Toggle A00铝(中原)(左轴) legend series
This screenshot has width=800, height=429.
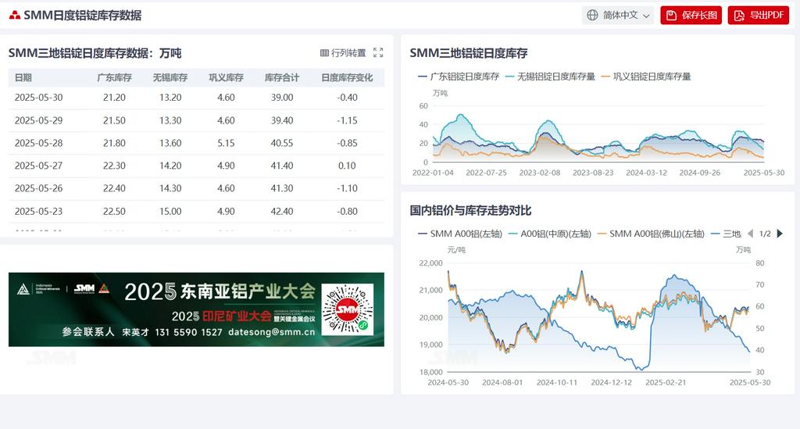pos(549,234)
